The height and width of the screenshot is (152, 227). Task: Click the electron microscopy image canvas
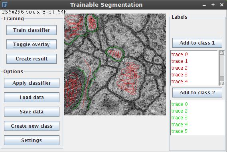(x=115, y=64)
